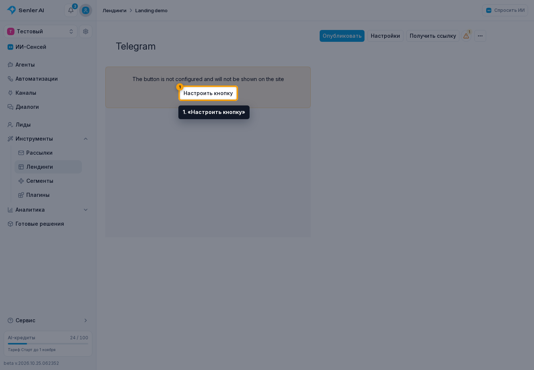
Task: Open Получить ссылку
Action: (x=433, y=36)
